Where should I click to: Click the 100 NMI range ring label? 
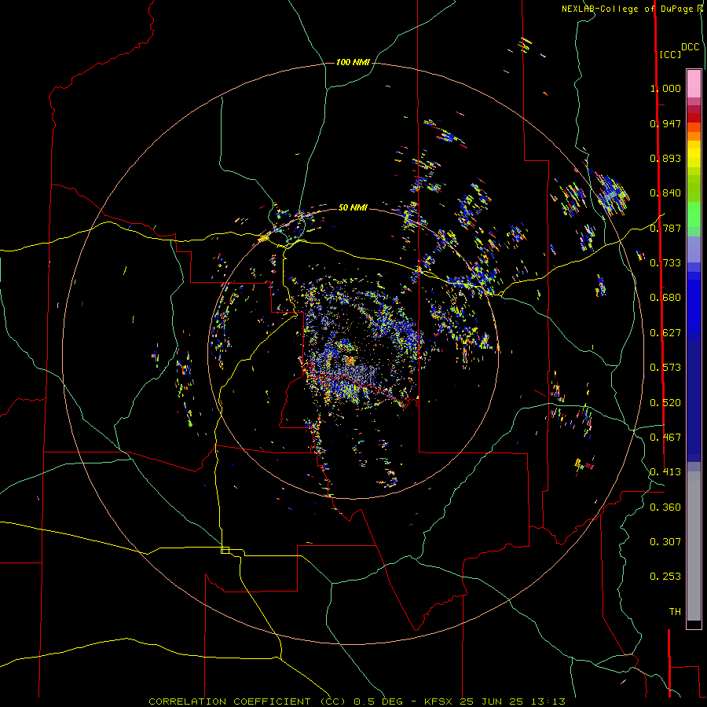click(353, 62)
